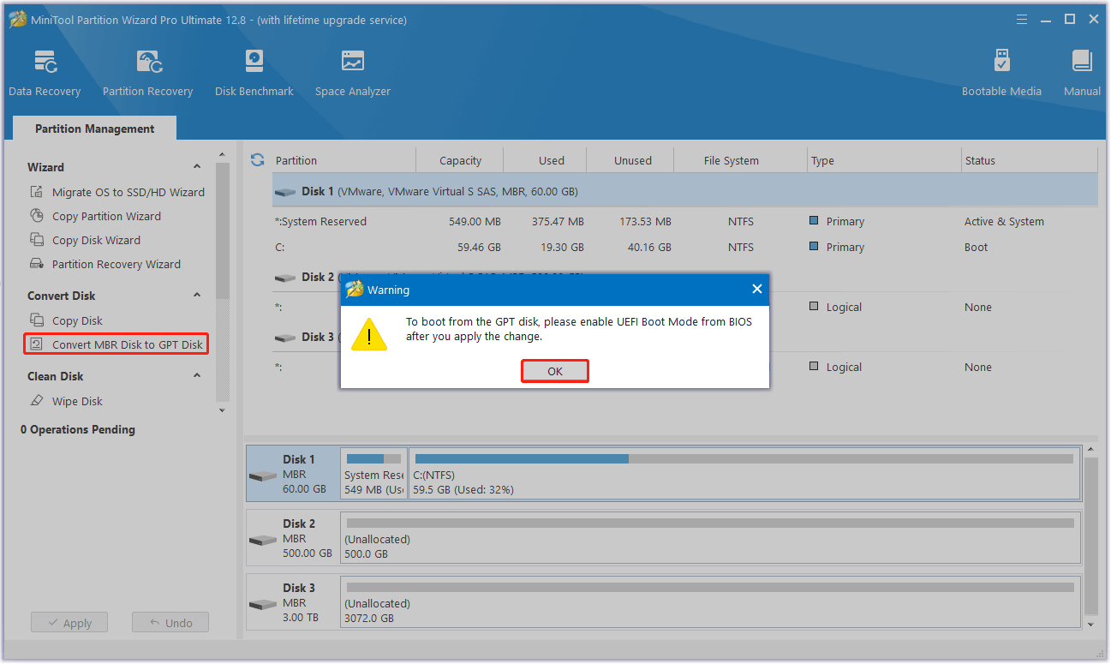Click the disk map scrollbar down arrow
This screenshot has width=1111, height=664.
[x=1091, y=625]
